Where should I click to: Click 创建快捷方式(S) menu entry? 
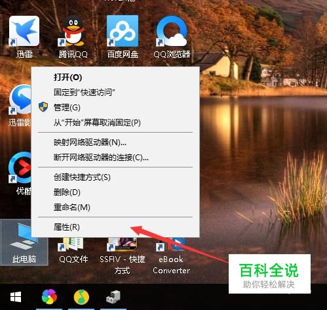(x=115, y=177)
